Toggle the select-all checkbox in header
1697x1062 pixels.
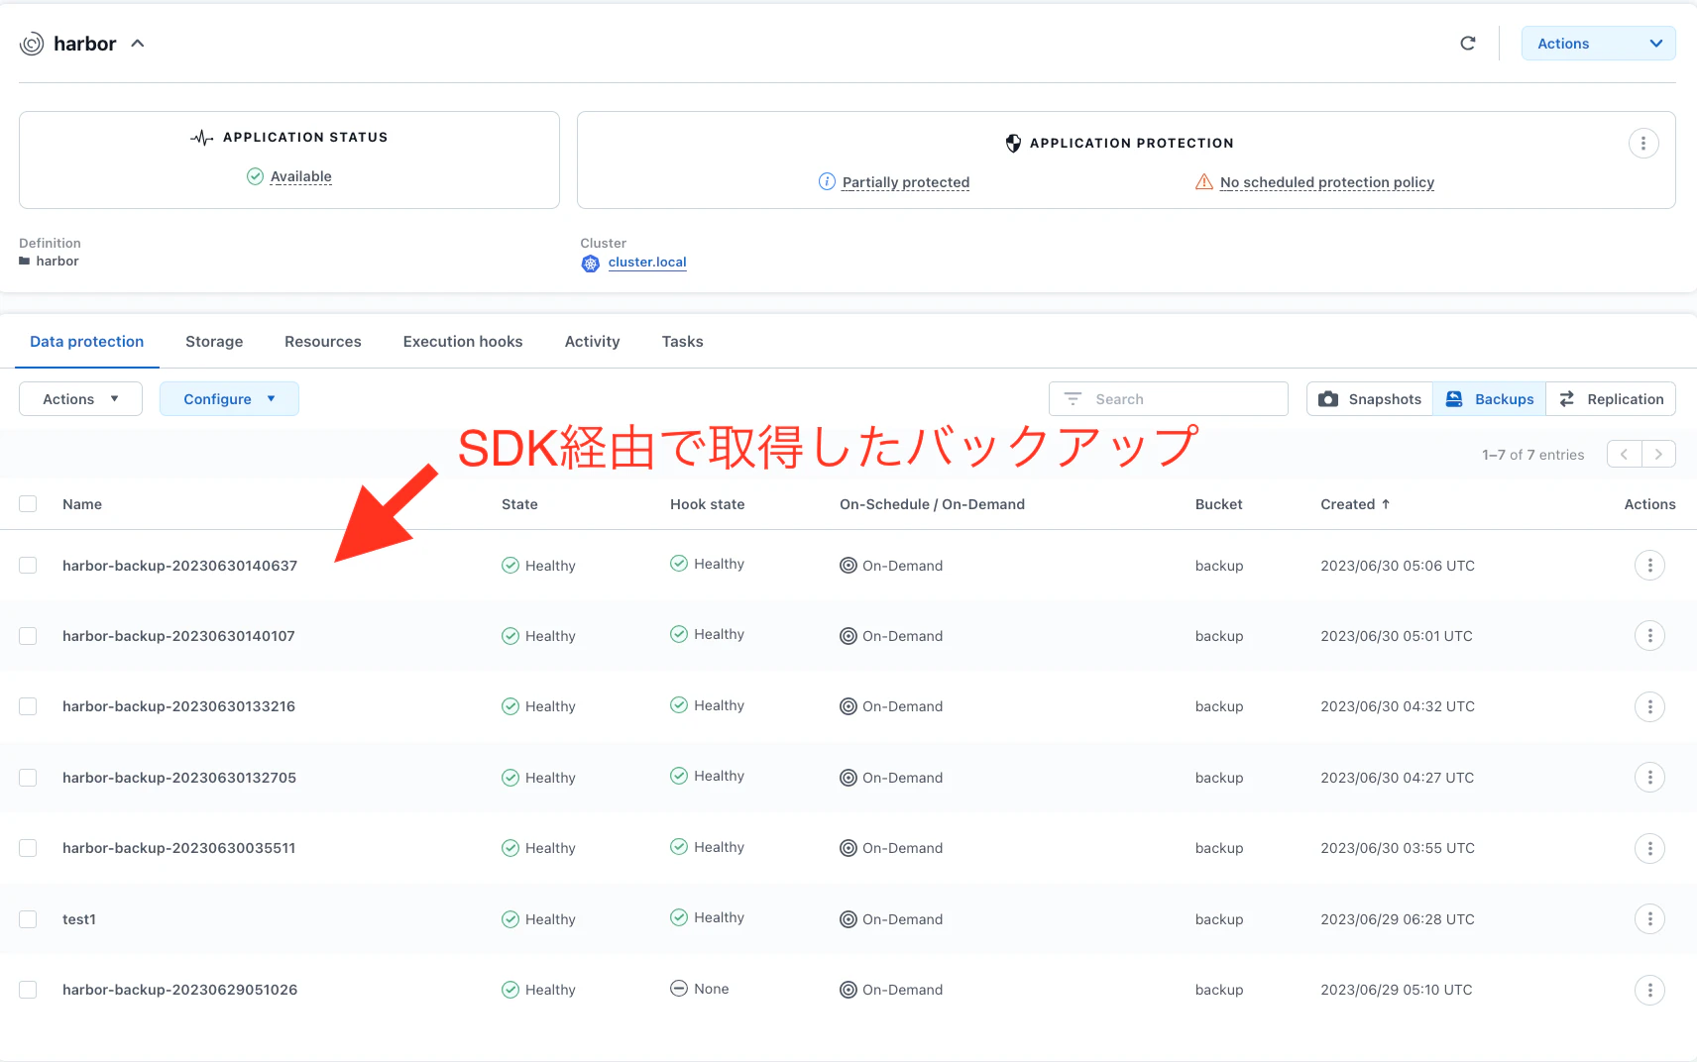point(28,504)
